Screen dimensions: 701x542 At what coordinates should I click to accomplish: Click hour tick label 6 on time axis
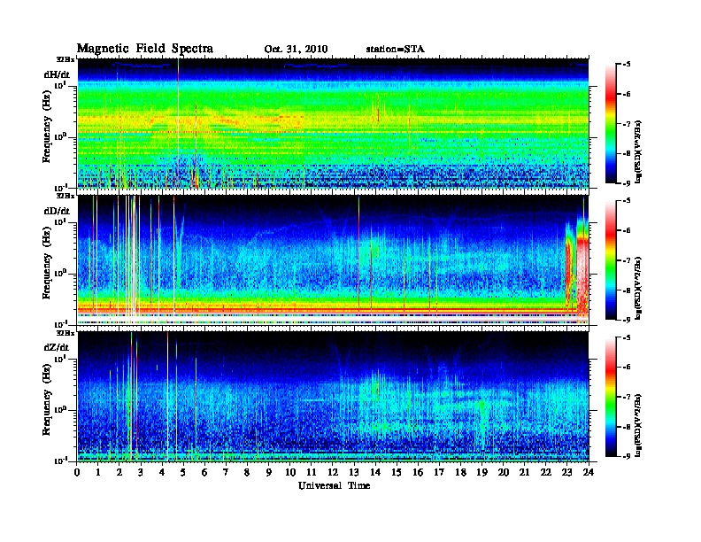[x=204, y=472]
